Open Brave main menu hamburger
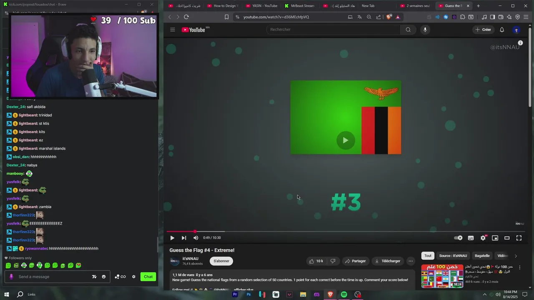The height and width of the screenshot is (300, 534). point(526,17)
